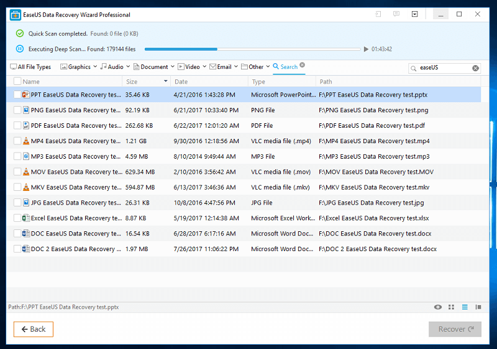497x349 pixels.
Task: Click the image file icon in PNG row
Action: coord(26,110)
